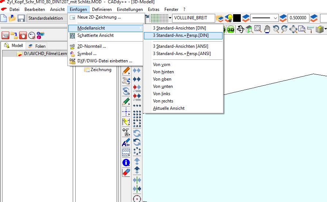
Task: Open the Ansicht menu
Action: coord(57,9)
